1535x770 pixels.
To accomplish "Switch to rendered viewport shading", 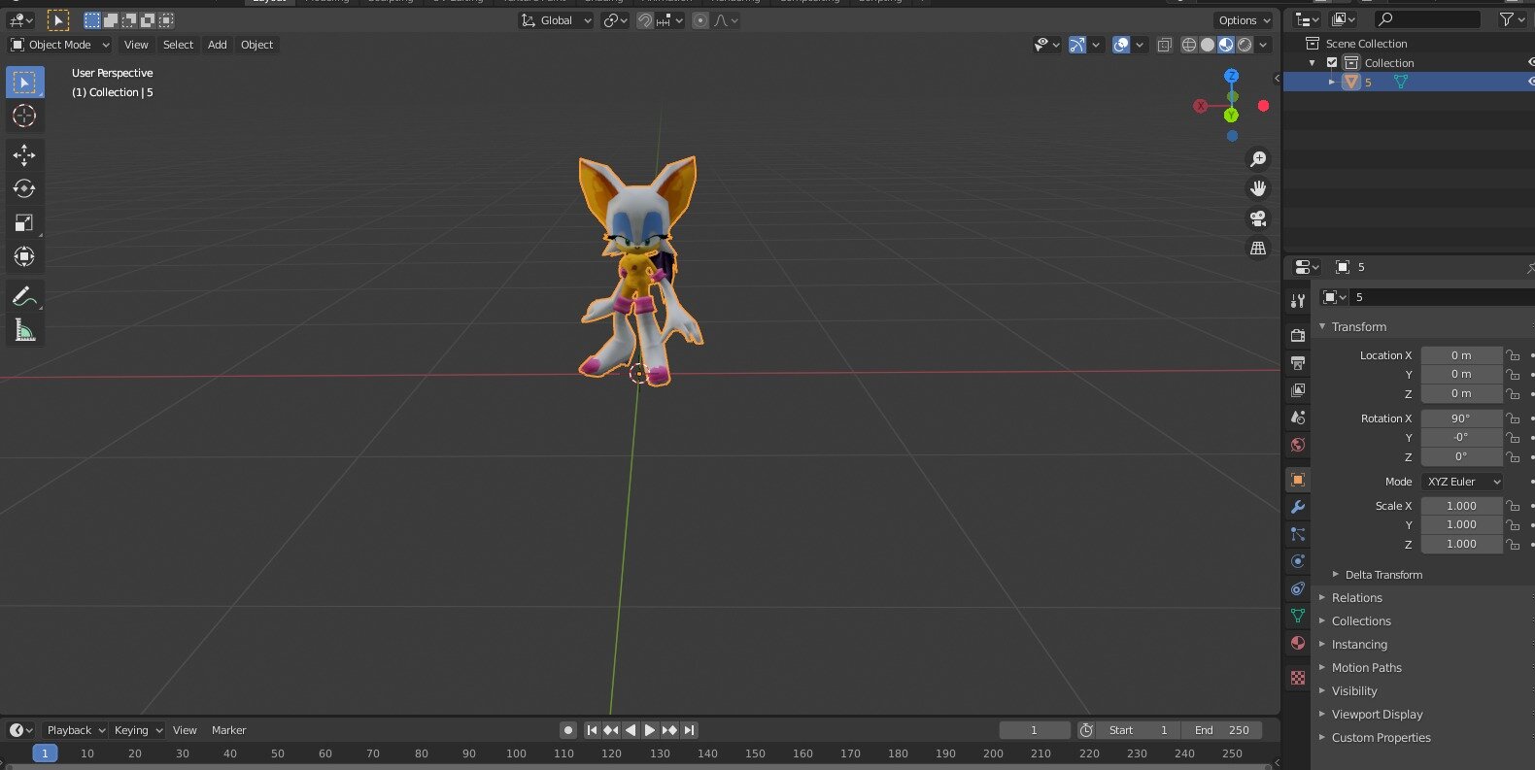I will click(1245, 45).
